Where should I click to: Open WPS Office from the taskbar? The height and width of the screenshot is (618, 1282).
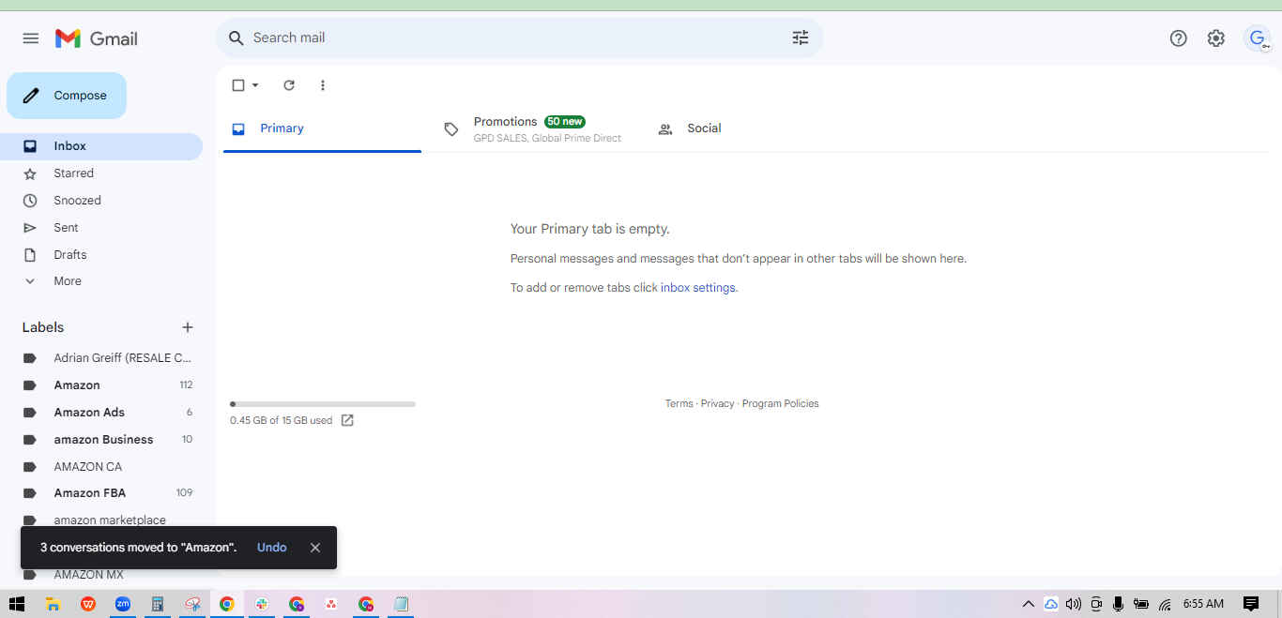click(x=88, y=604)
